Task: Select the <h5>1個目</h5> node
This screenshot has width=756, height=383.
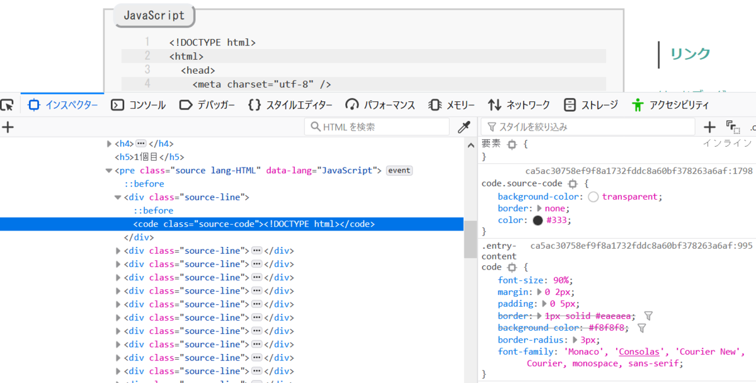Action: coord(149,157)
